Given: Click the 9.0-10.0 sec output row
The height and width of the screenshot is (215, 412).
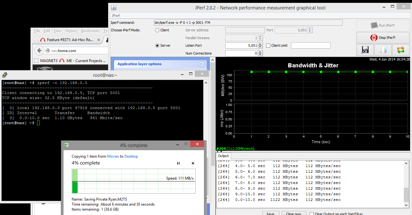Looking at the screenshot, I should (x=279, y=194).
